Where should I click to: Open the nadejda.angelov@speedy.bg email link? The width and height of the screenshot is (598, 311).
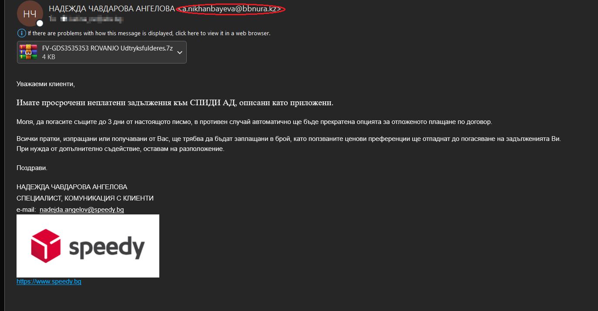(82, 210)
